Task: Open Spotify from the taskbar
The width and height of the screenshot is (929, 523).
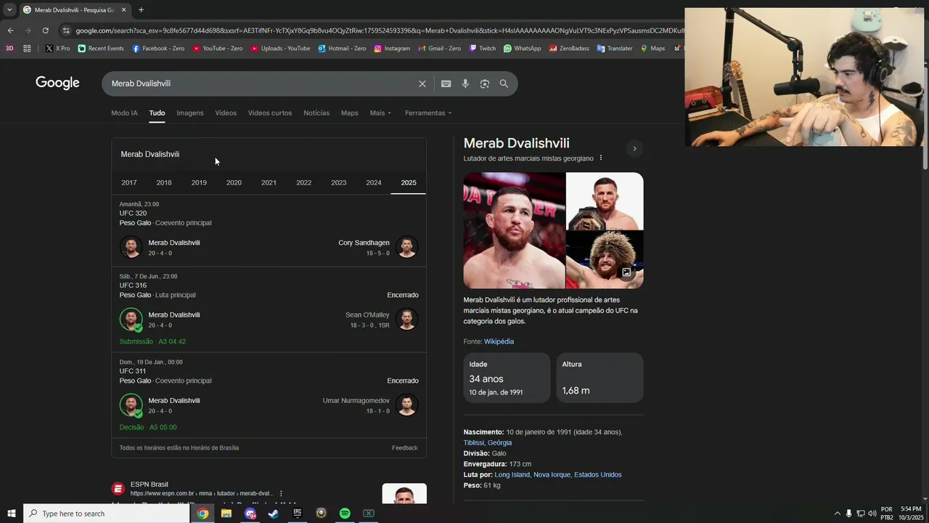Action: [345, 514]
